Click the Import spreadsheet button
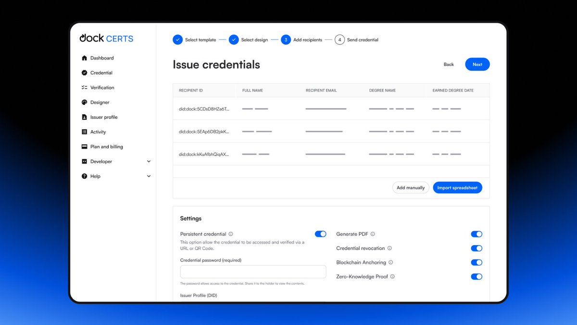 pyautogui.click(x=457, y=188)
